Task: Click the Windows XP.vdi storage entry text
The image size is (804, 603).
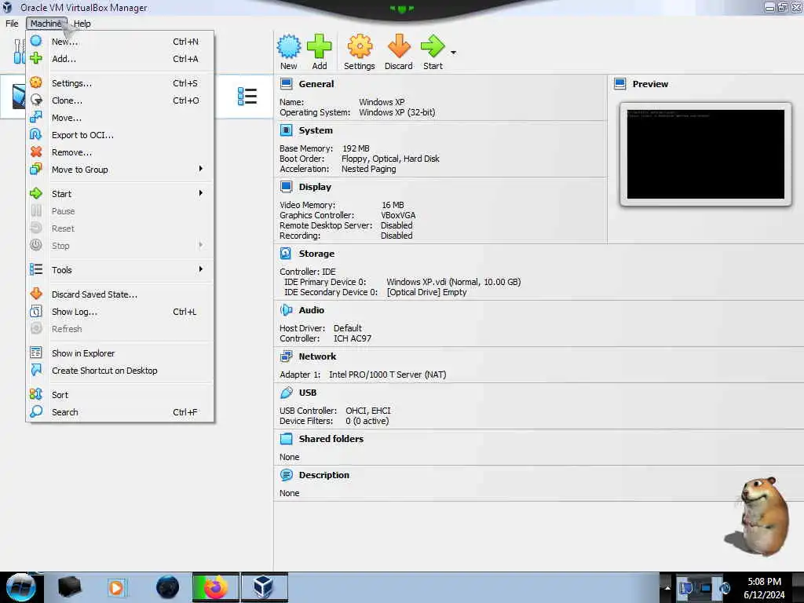Action: tap(453, 282)
